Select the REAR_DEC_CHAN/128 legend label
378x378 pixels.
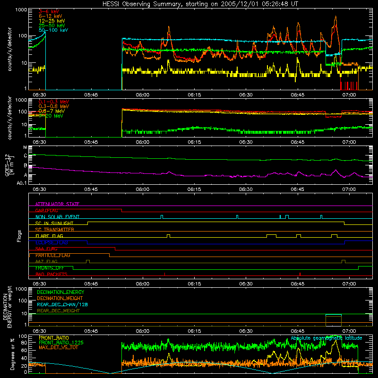click(x=62, y=304)
